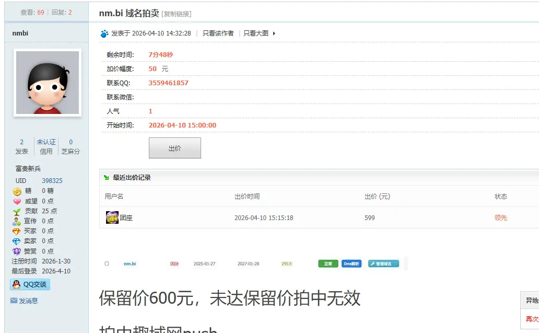539x333 pixels.
Task: Click the 回复: 2 reply count
Action: coord(62,13)
